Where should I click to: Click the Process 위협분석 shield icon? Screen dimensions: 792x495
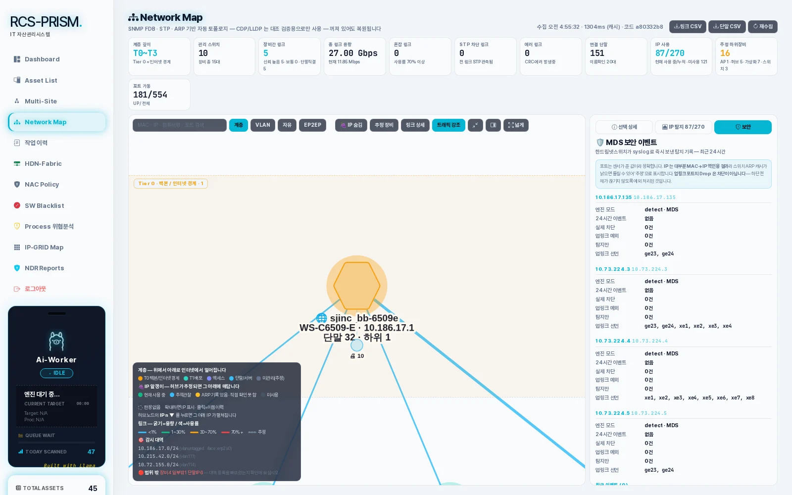[17, 226]
